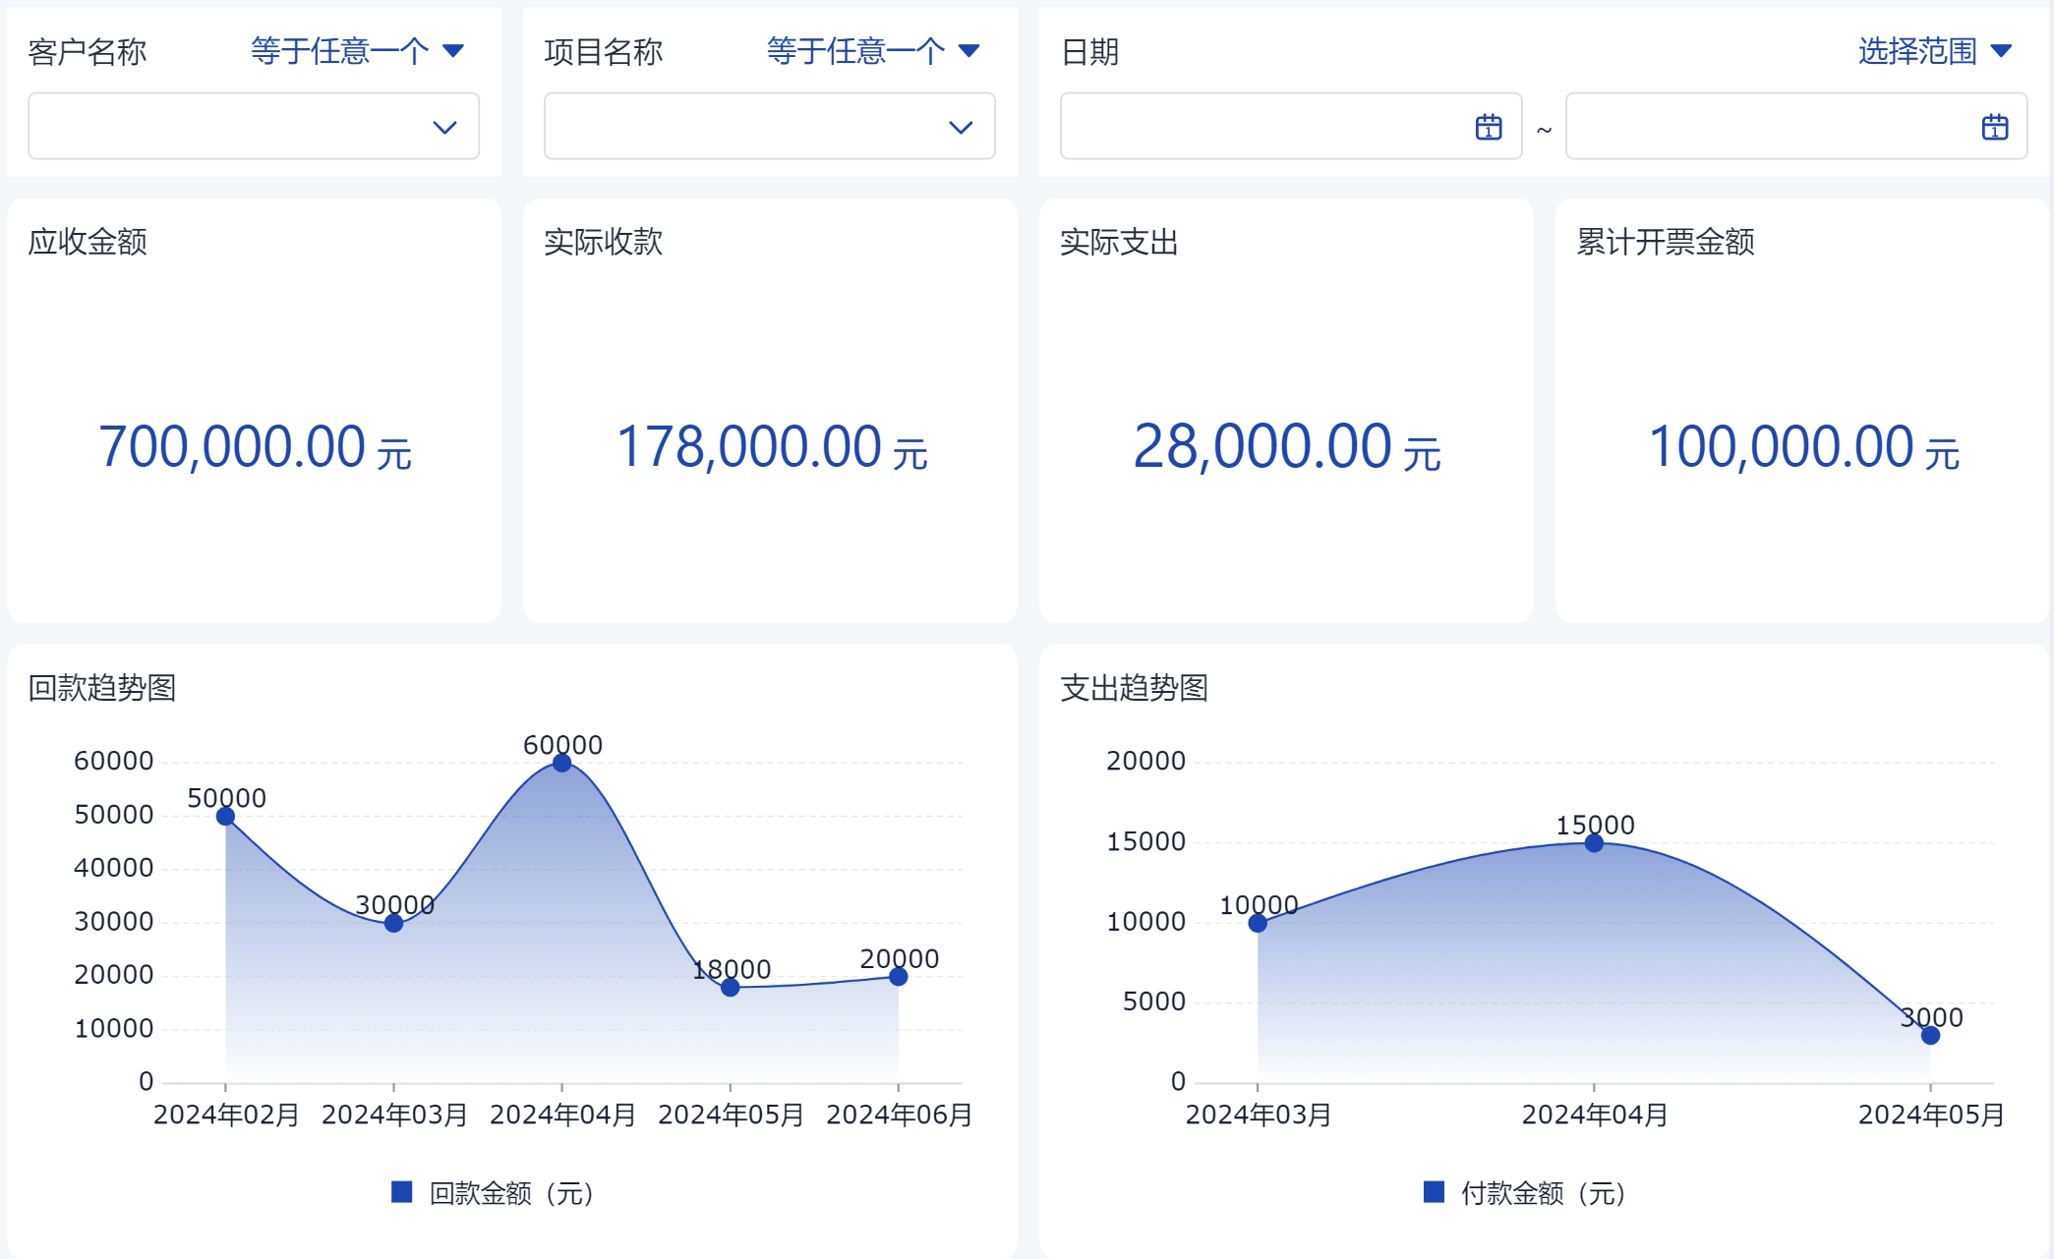Click blue legend square for 付款金额

[1434, 1192]
